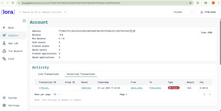Viewport: 221px width, 111px height.
Task: Click the View JSON button
Action: pyautogui.click(x=206, y=32)
